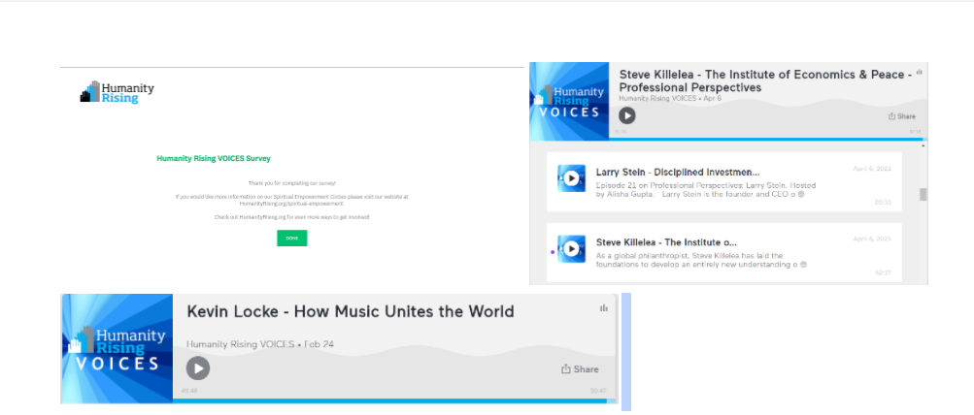The width and height of the screenshot is (974, 415).
Task: Click the 50:47 total time on Kevin Locke player
Action: point(598,391)
